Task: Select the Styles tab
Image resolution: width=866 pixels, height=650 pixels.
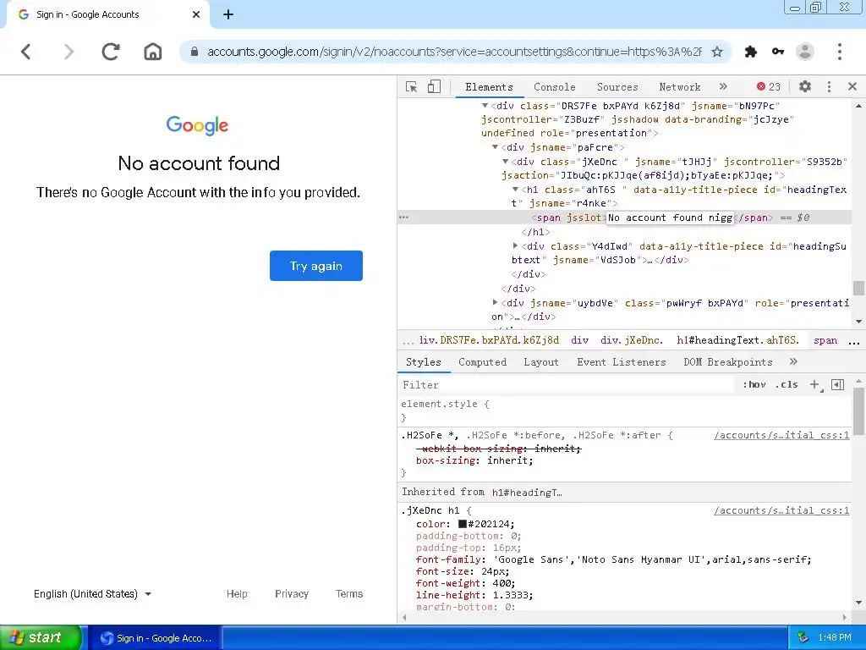Action: point(423,362)
